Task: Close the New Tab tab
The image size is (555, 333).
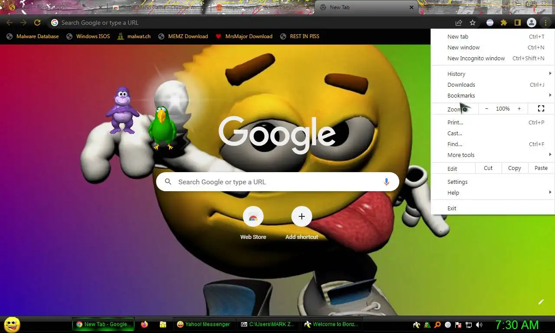Action: point(411,7)
